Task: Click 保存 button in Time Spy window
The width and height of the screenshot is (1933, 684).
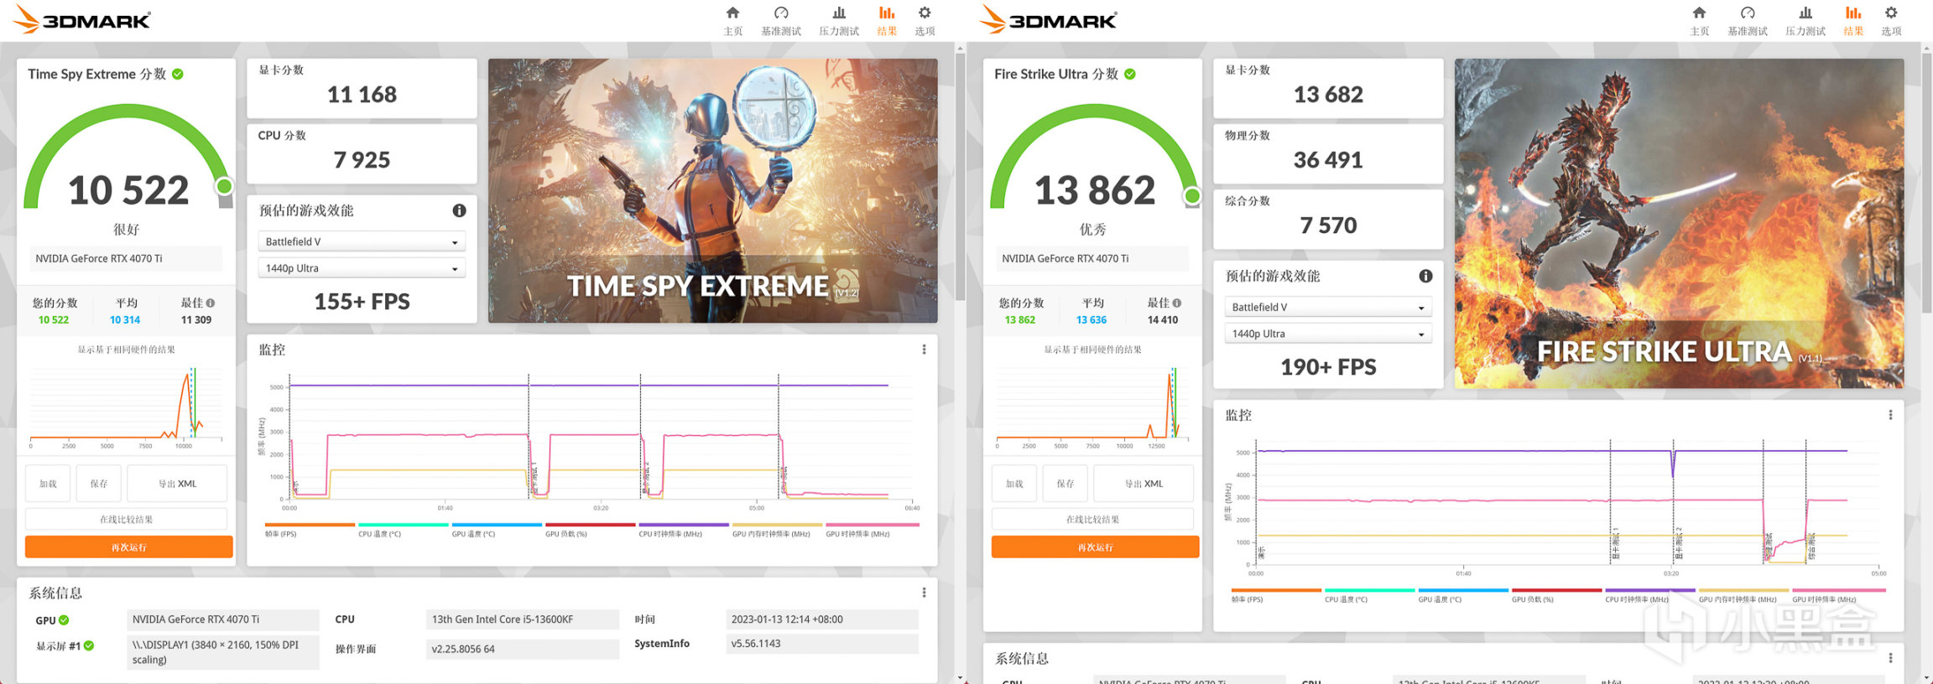Action: coord(99,484)
